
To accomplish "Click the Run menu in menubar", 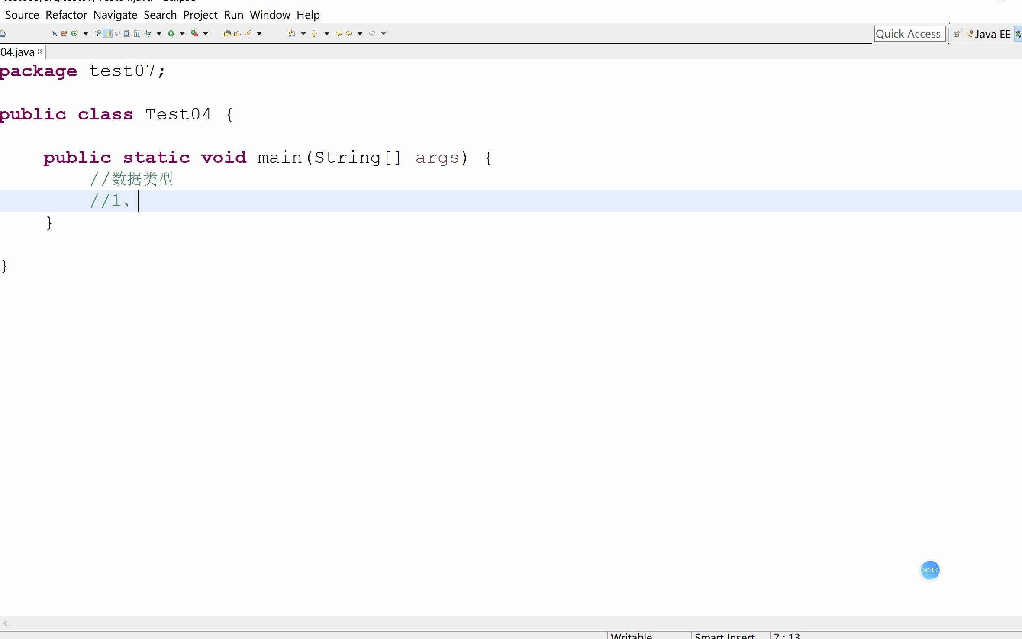I will [x=233, y=15].
